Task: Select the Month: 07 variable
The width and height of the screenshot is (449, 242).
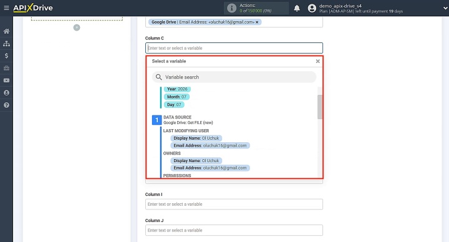Action: [176, 97]
